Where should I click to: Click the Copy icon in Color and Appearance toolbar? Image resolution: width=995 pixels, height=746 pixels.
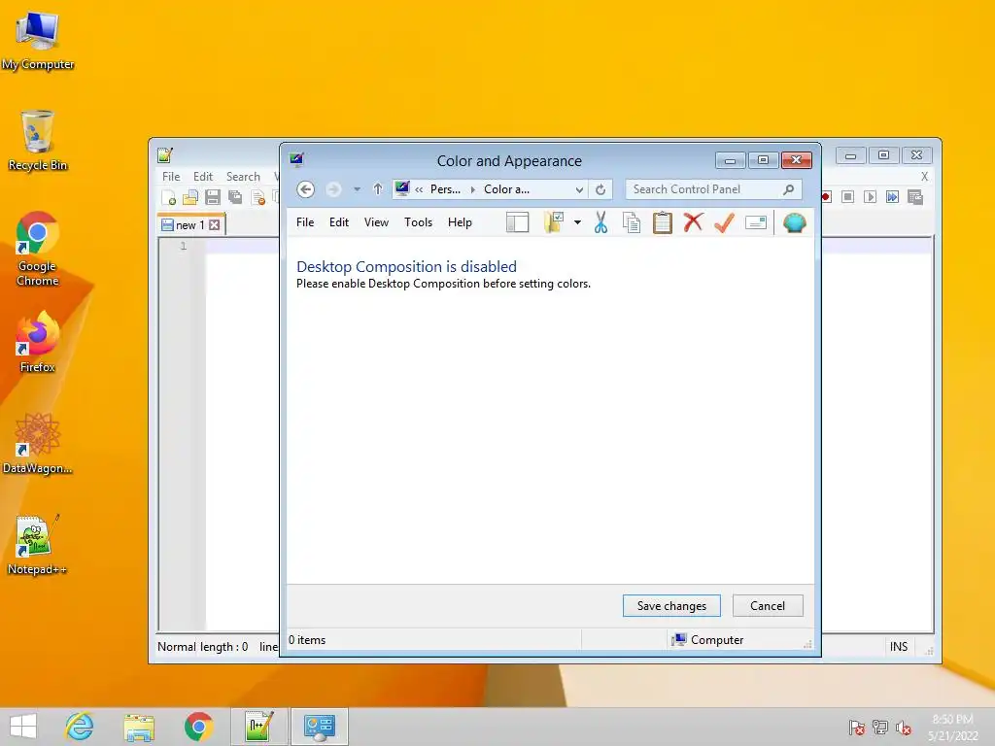click(x=632, y=222)
